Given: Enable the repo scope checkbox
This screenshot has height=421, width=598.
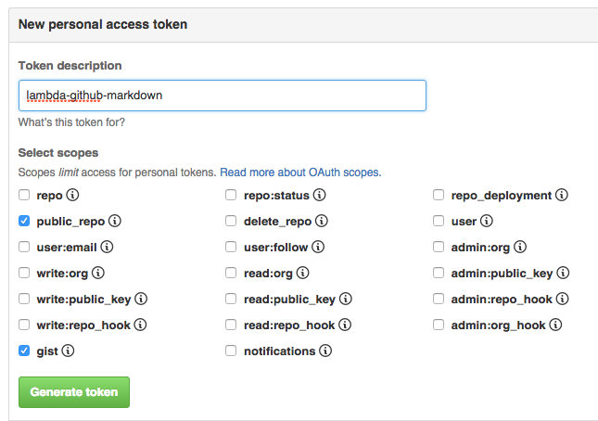Looking at the screenshot, I should (x=24, y=196).
